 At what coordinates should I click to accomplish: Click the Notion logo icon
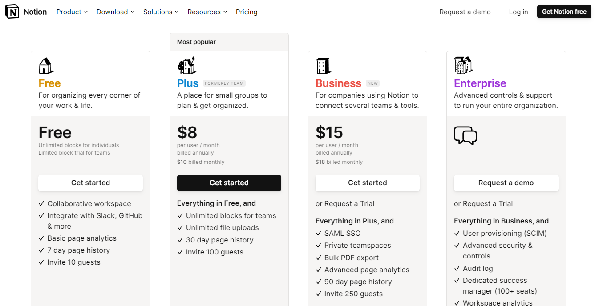[x=12, y=12]
